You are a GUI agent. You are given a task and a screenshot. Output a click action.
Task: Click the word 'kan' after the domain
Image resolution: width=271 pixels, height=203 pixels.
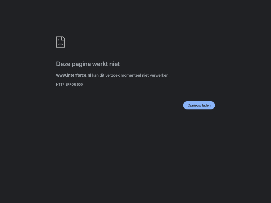[95, 75]
